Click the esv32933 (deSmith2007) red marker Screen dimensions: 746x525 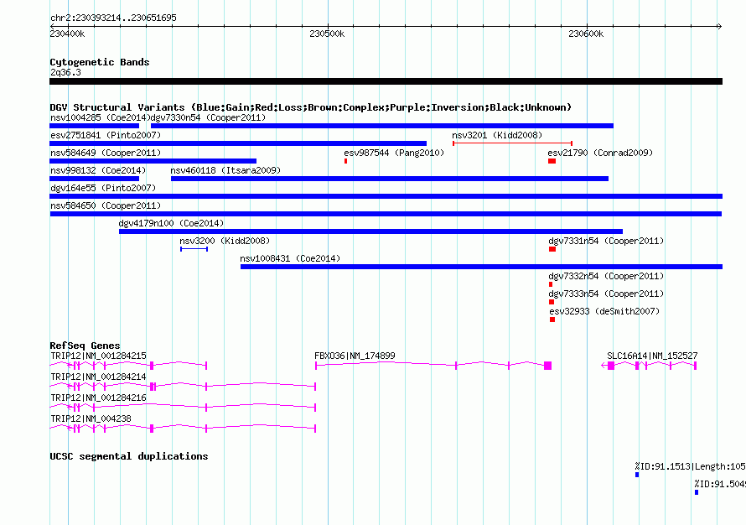pyautogui.click(x=552, y=320)
